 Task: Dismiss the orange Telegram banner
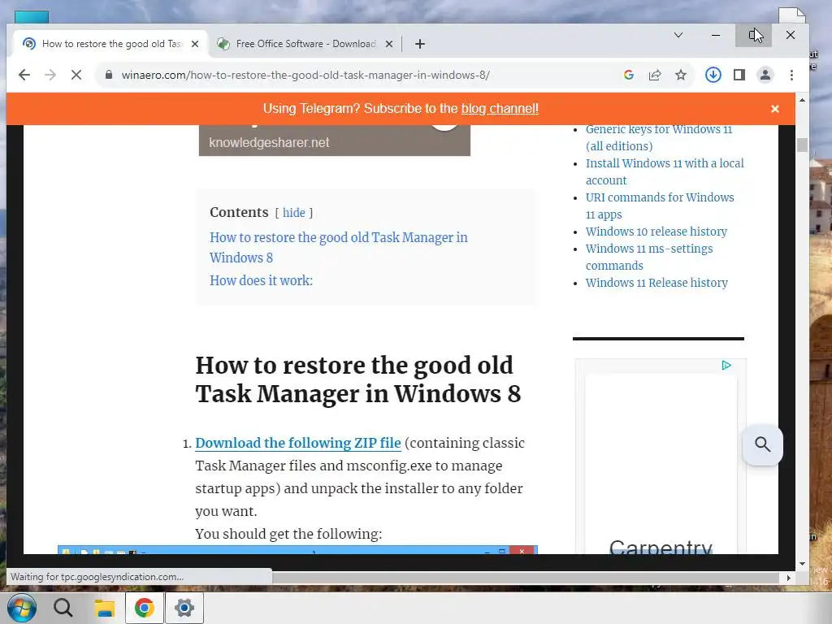(x=775, y=109)
